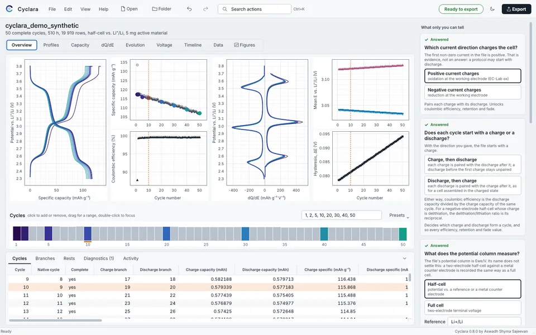Open the Reference Li+/Li combo box

point(485,322)
